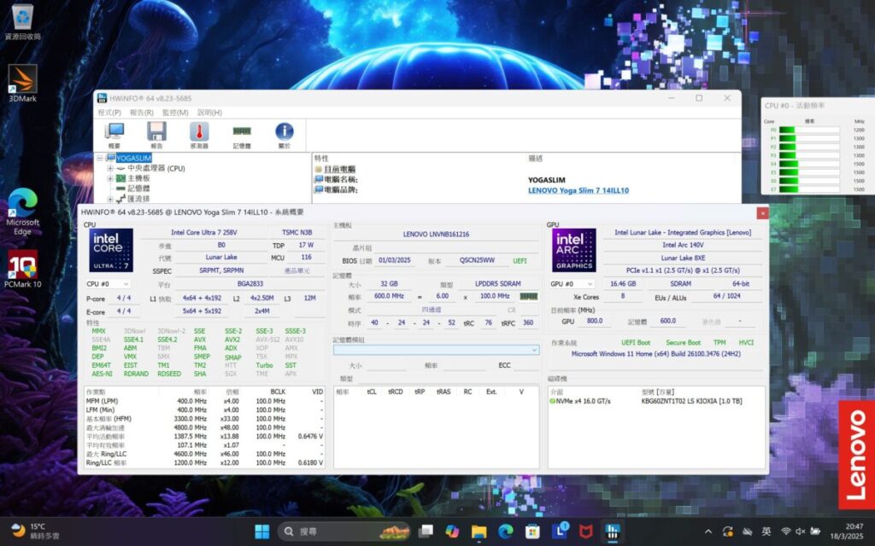Open the 監控(M) menu
Image resolution: width=875 pixels, height=546 pixels.
pyautogui.click(x=175, y=113)
